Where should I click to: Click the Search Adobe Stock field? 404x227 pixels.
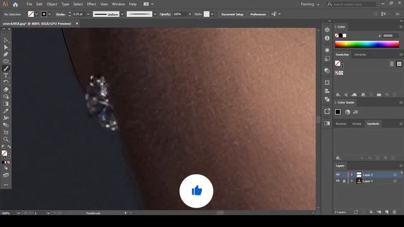pyautogui.click(x=351, y=4)
